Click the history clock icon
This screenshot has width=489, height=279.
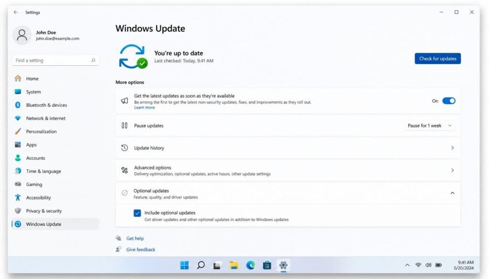(x=125, y=147)
